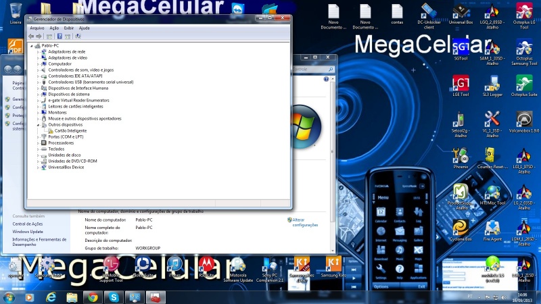Collapse the Outros dispositivos node
Screen dimensions: 541x304
tap(38, 125)
